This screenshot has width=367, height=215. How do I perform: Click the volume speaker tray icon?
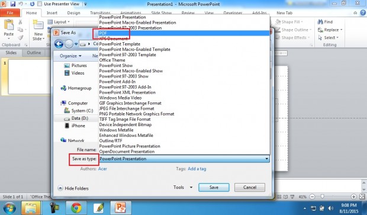coord(330,208)
